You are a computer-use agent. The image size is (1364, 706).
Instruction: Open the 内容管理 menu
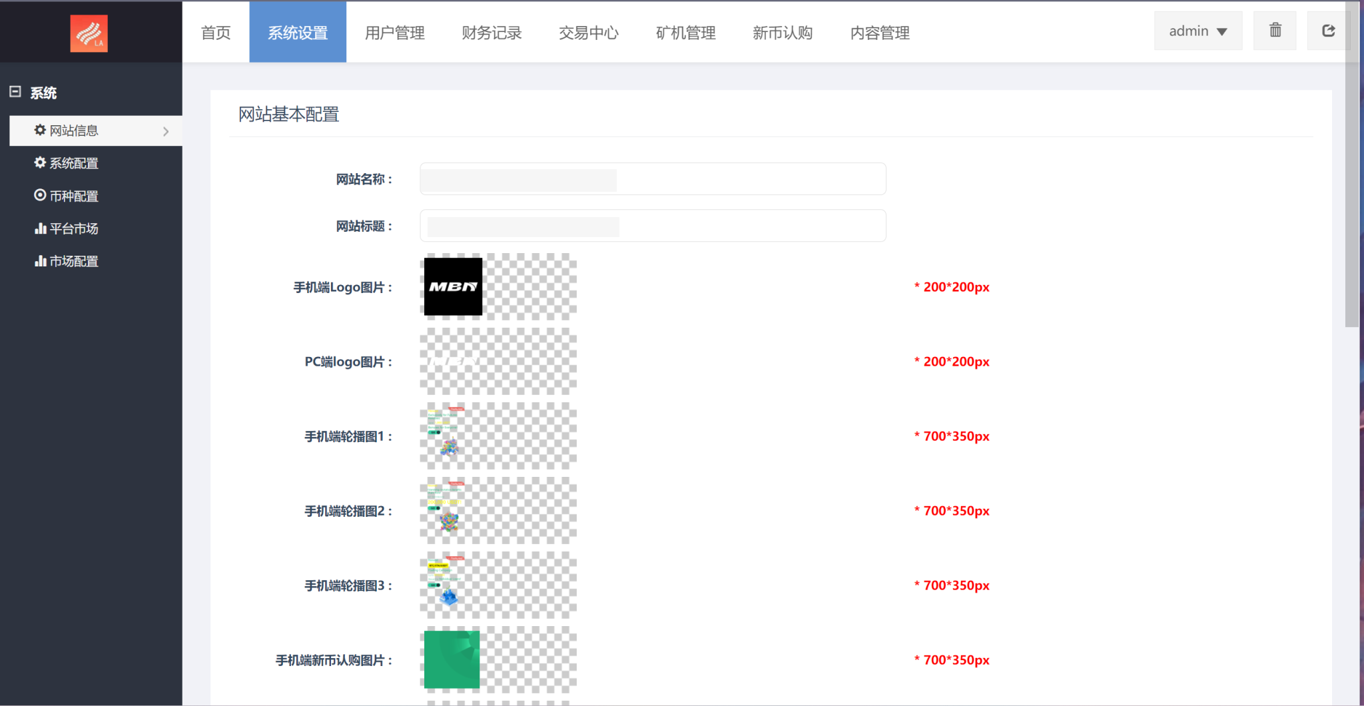point(879,33)
